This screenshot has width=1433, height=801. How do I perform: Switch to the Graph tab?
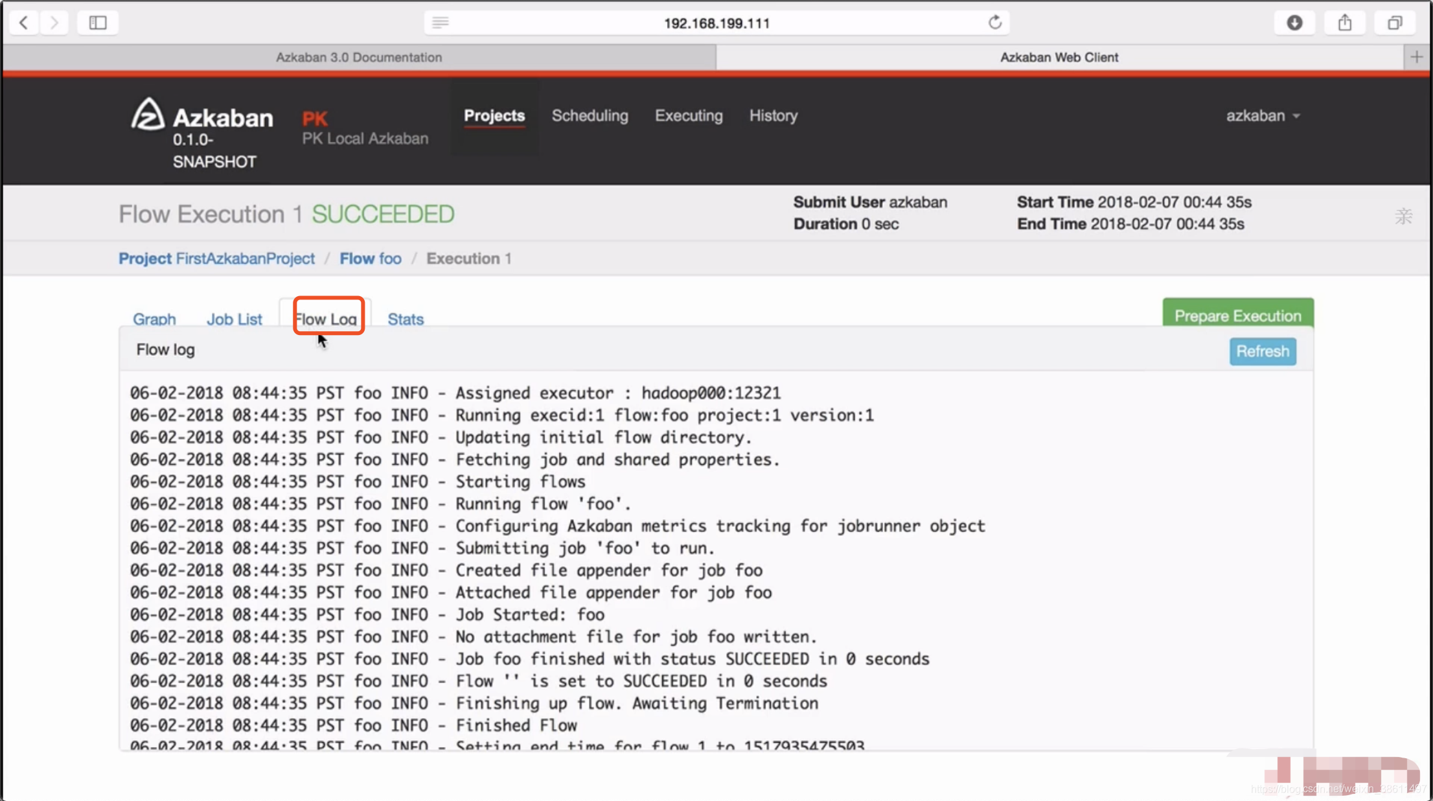154,319
